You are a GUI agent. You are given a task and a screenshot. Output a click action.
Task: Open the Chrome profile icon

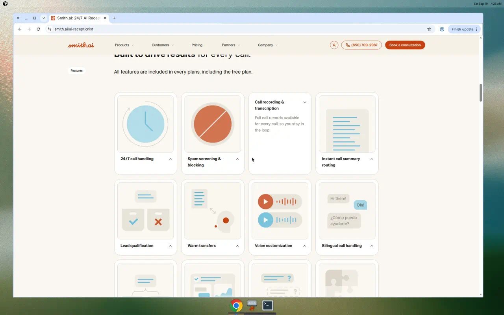pyautogui.click(x=442, y=29)
